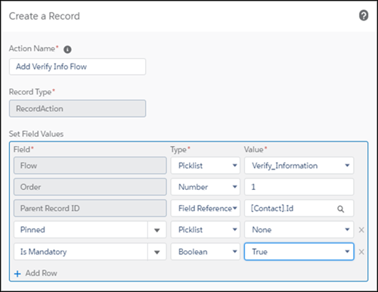Open the True value dropdown

[x=299, y=252]
